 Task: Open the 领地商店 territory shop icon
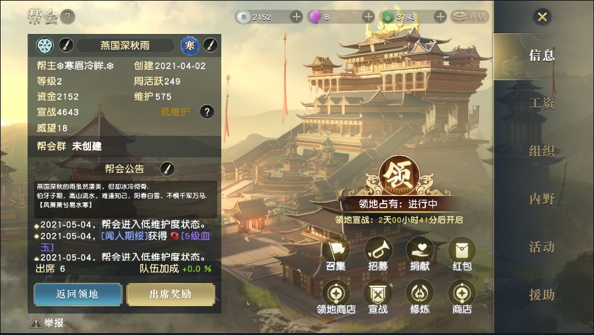pos(336,293)
